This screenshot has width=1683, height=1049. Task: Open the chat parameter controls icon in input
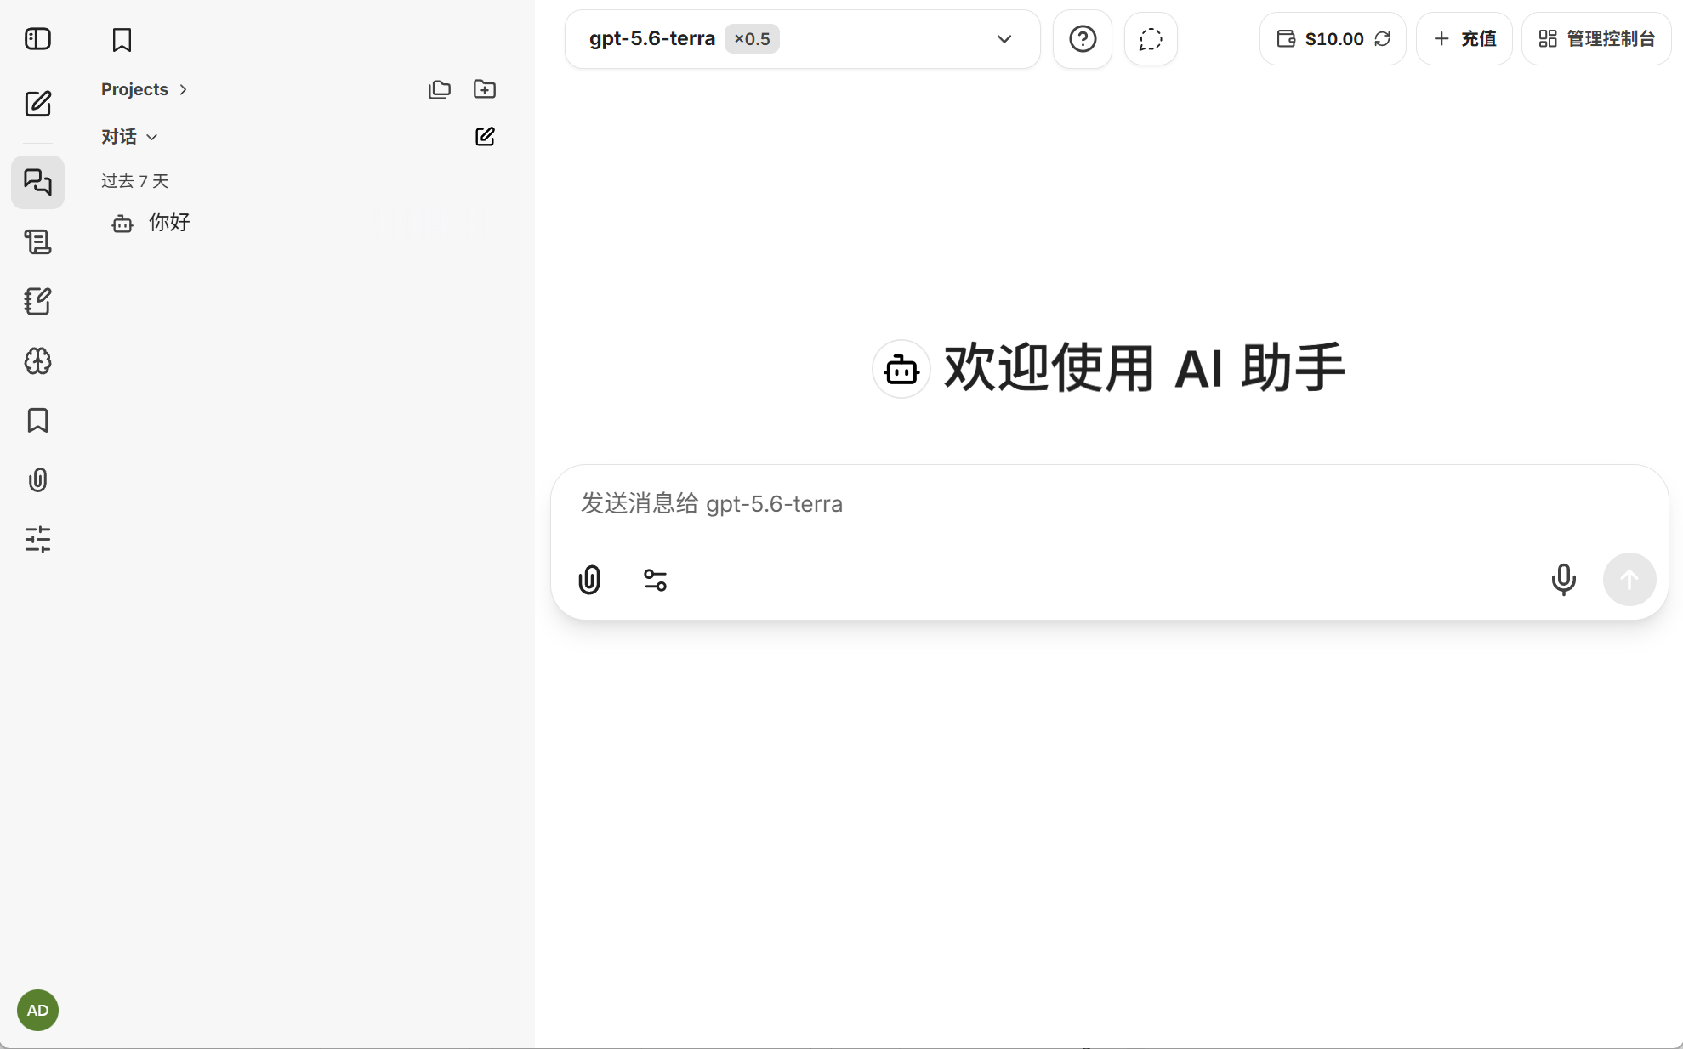pos(656,580)
